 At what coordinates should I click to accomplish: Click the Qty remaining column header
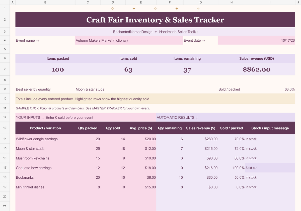[170, 128]
